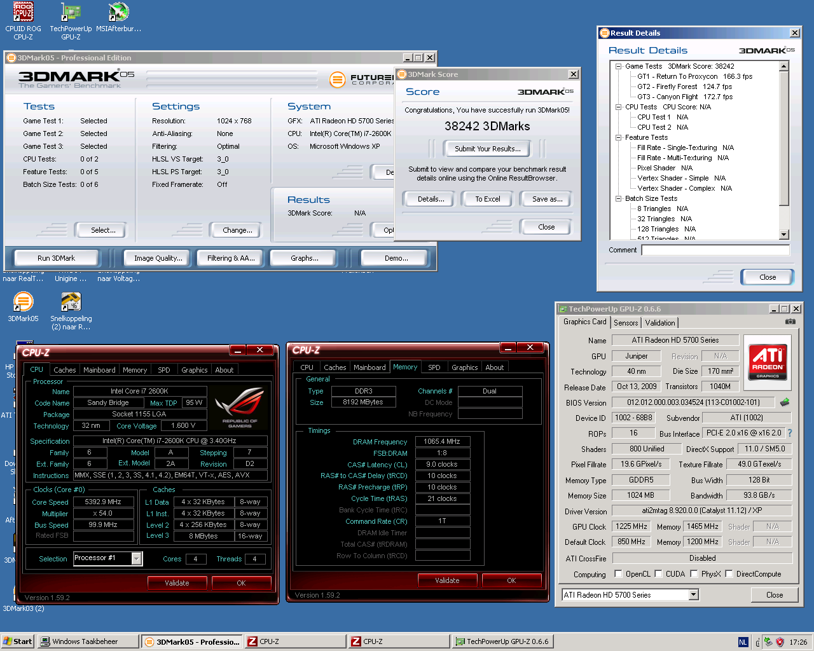The image size is (814, 651).
Task: Collapse the CPU Tests tree node
Action: pos(618,107)
